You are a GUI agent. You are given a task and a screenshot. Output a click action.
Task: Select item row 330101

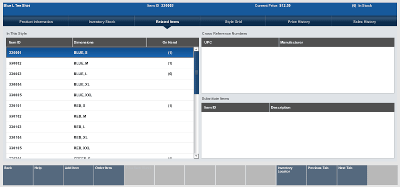100,105
